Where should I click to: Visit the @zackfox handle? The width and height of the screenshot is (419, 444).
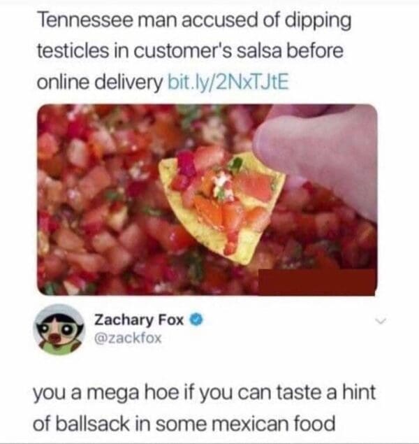pos(128,338)
